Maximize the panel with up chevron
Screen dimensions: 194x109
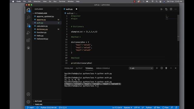171,68
